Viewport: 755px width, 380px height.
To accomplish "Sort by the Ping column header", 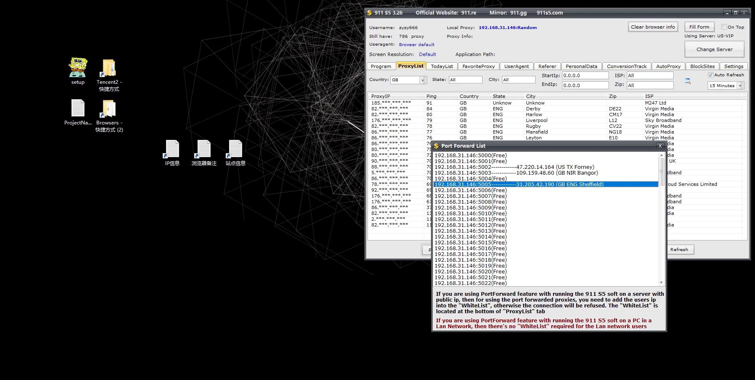I will 441,96.
